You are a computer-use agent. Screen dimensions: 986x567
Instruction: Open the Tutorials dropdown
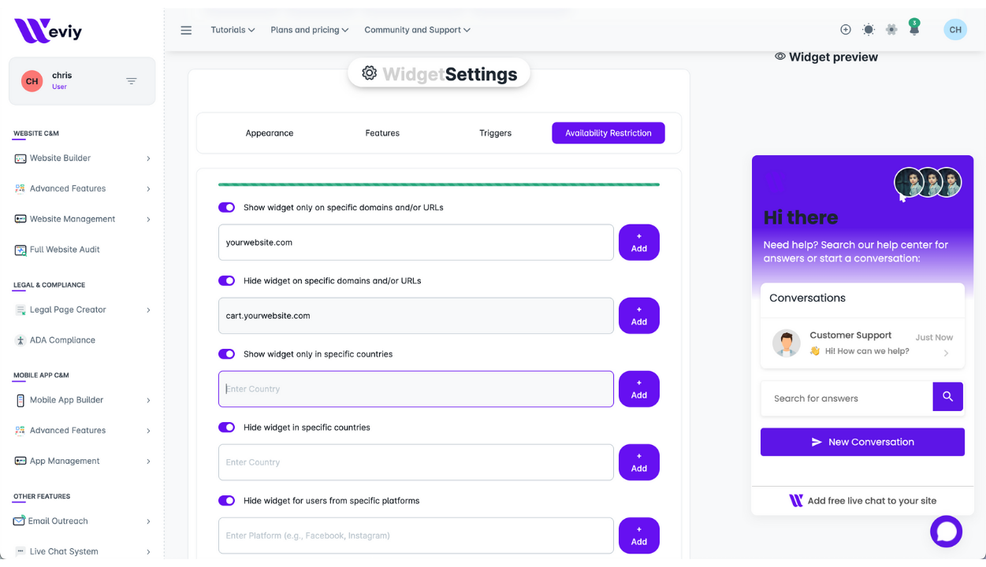tap(233, 30)
